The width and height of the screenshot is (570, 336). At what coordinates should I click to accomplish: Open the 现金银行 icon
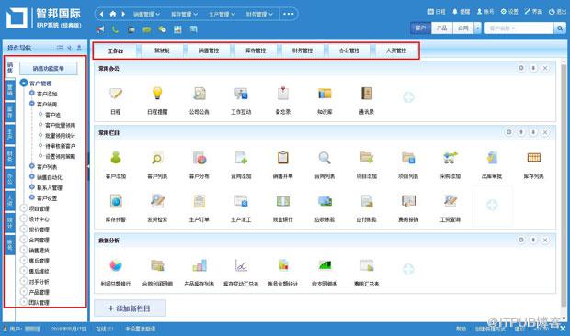point(283,201)
